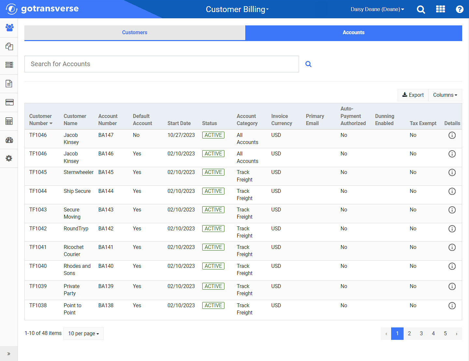Open the dashboard gauge sidebar icon
Viewport: 469px width, 361px height.
(9, 140)
